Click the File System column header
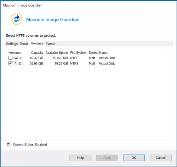Screen dimensions: 177x167 [x=78, y=53]
